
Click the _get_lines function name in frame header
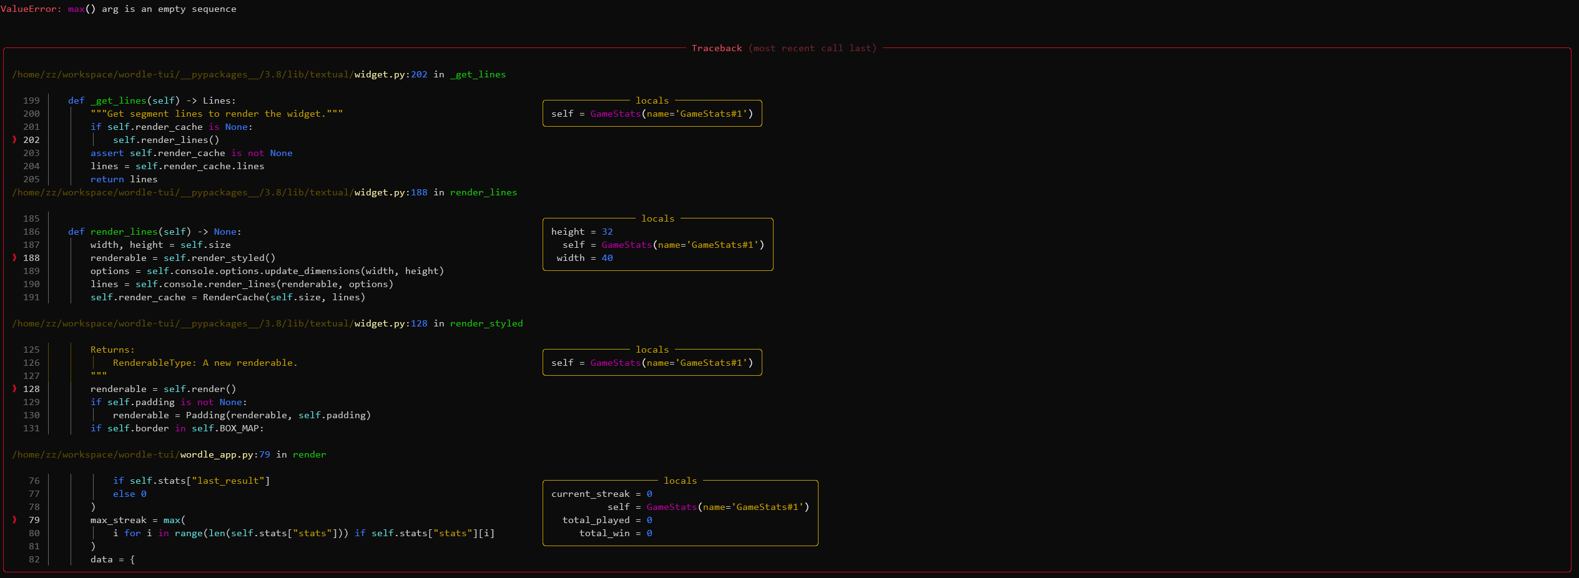478,74
